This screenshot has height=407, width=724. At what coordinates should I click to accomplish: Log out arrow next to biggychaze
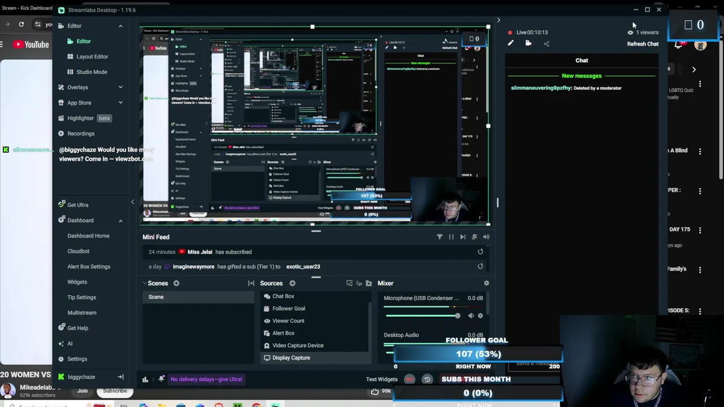click(120, 377)
